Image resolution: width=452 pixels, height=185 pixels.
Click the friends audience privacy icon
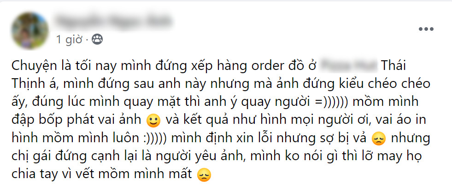click(x=97, y=40)
